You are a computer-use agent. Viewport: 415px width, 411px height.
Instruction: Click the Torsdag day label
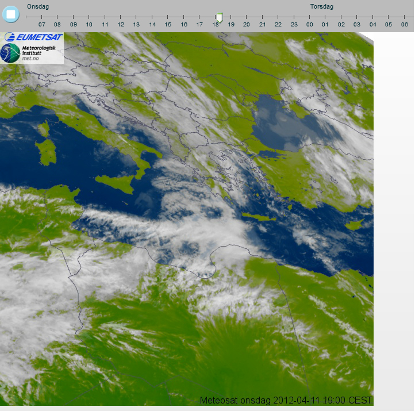[322, 6]
